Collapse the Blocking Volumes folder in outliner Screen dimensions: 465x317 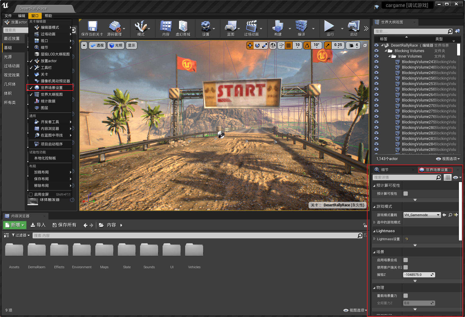tap(386, 51)
